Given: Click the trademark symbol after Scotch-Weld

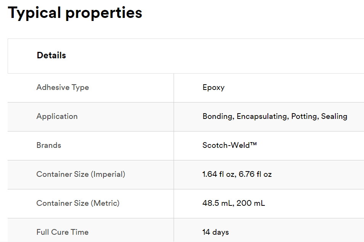Looking at the screenshot, I should (x=253, y=144).
